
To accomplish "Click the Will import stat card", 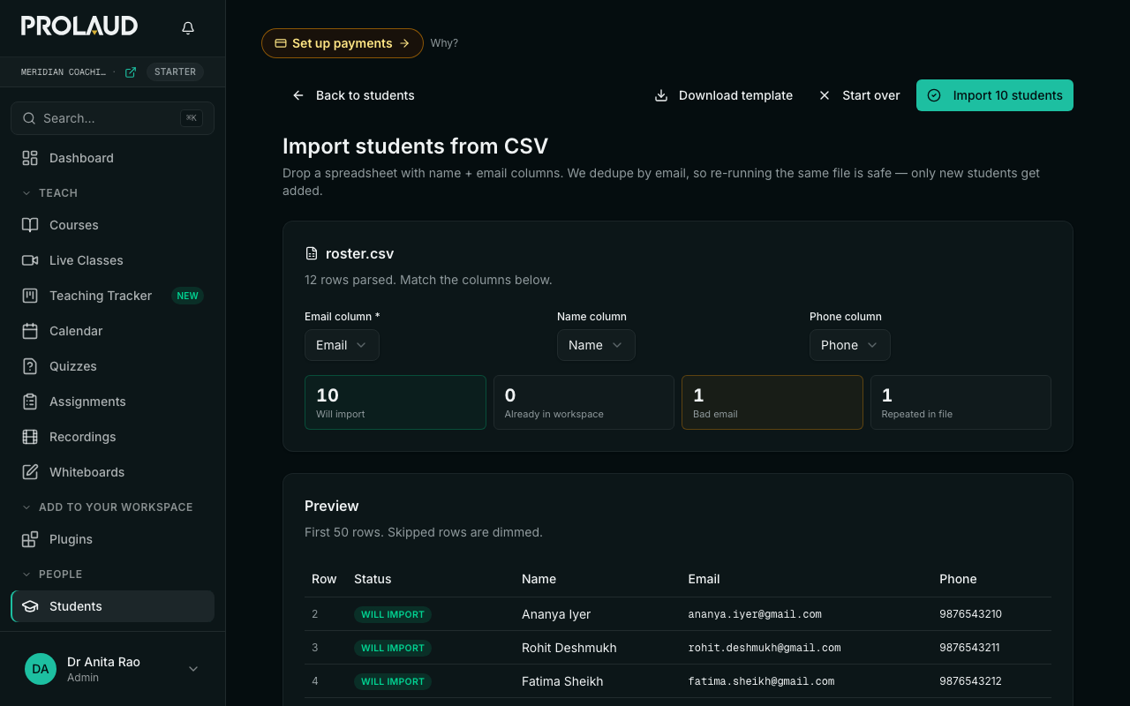I will (x=395, y=402).
